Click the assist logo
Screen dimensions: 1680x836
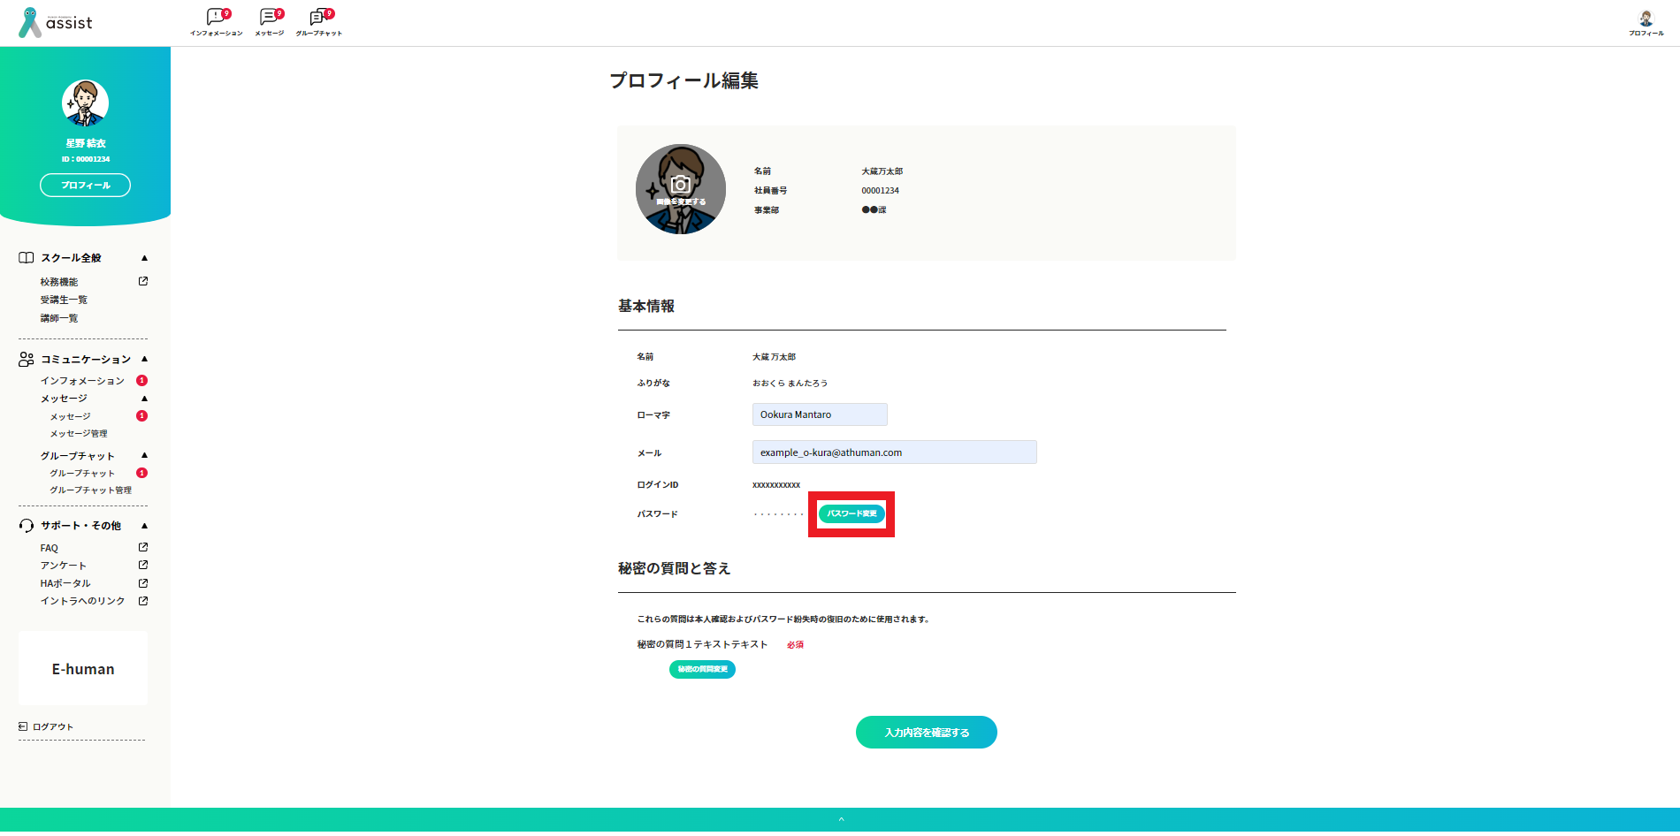pos(56,23)
